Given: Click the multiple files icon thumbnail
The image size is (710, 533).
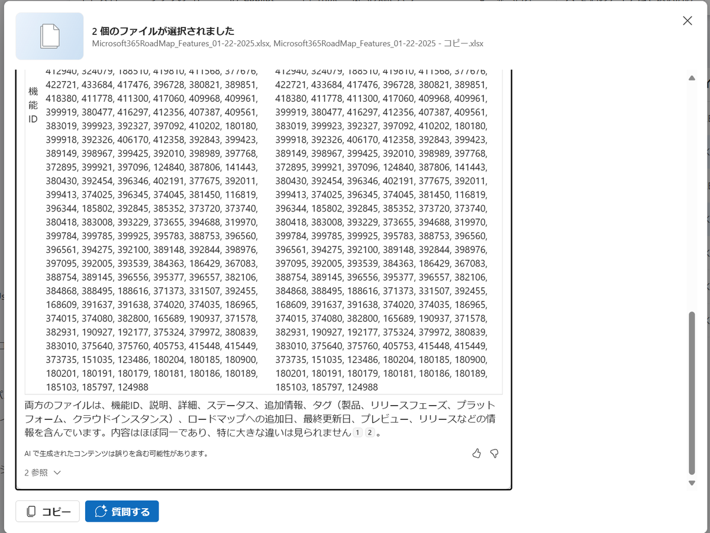Looking at the screenshot, I should pos(50,36).
